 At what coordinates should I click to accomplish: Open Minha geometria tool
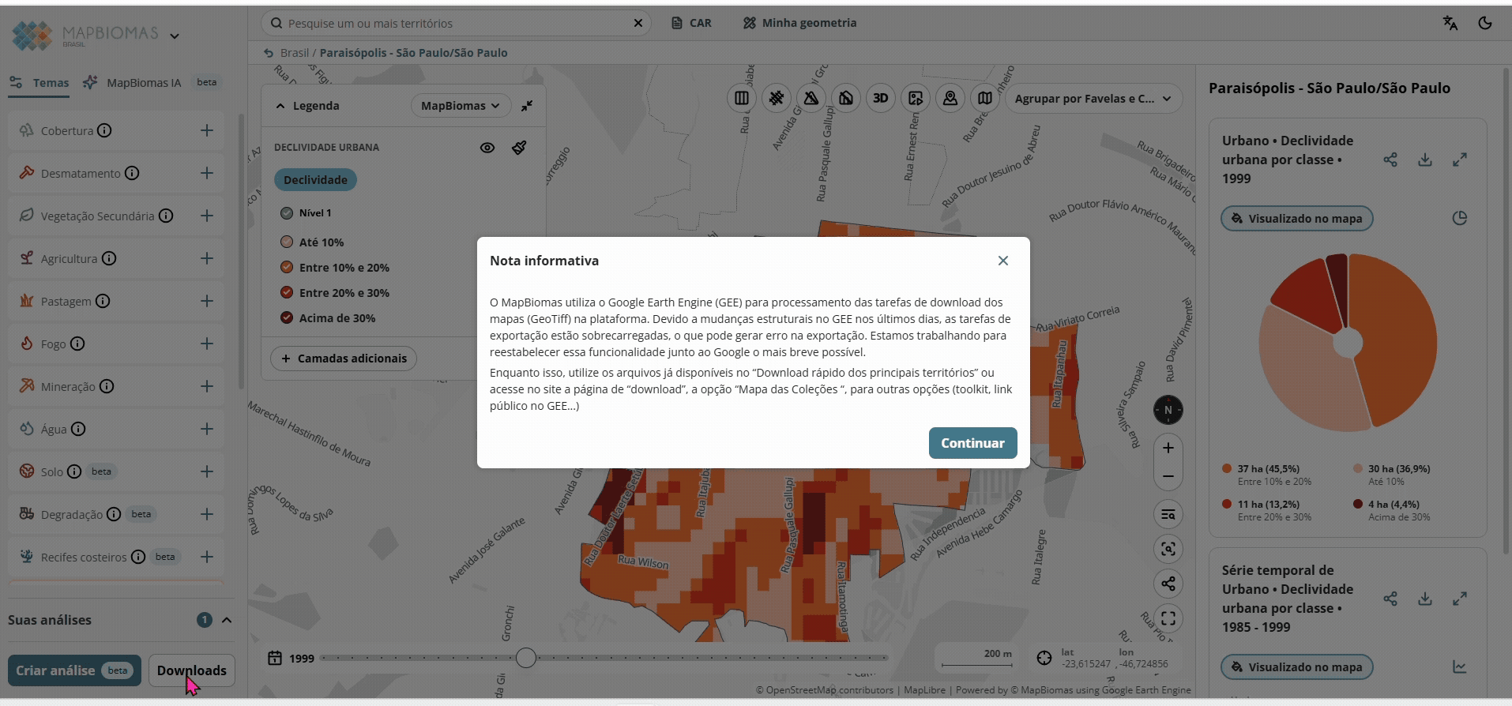(x=799, y=23)
